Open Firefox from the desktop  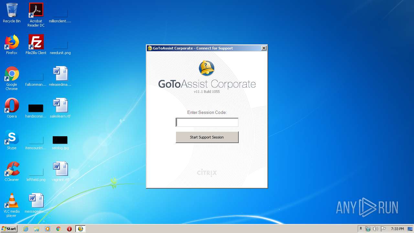coord(12,45)
